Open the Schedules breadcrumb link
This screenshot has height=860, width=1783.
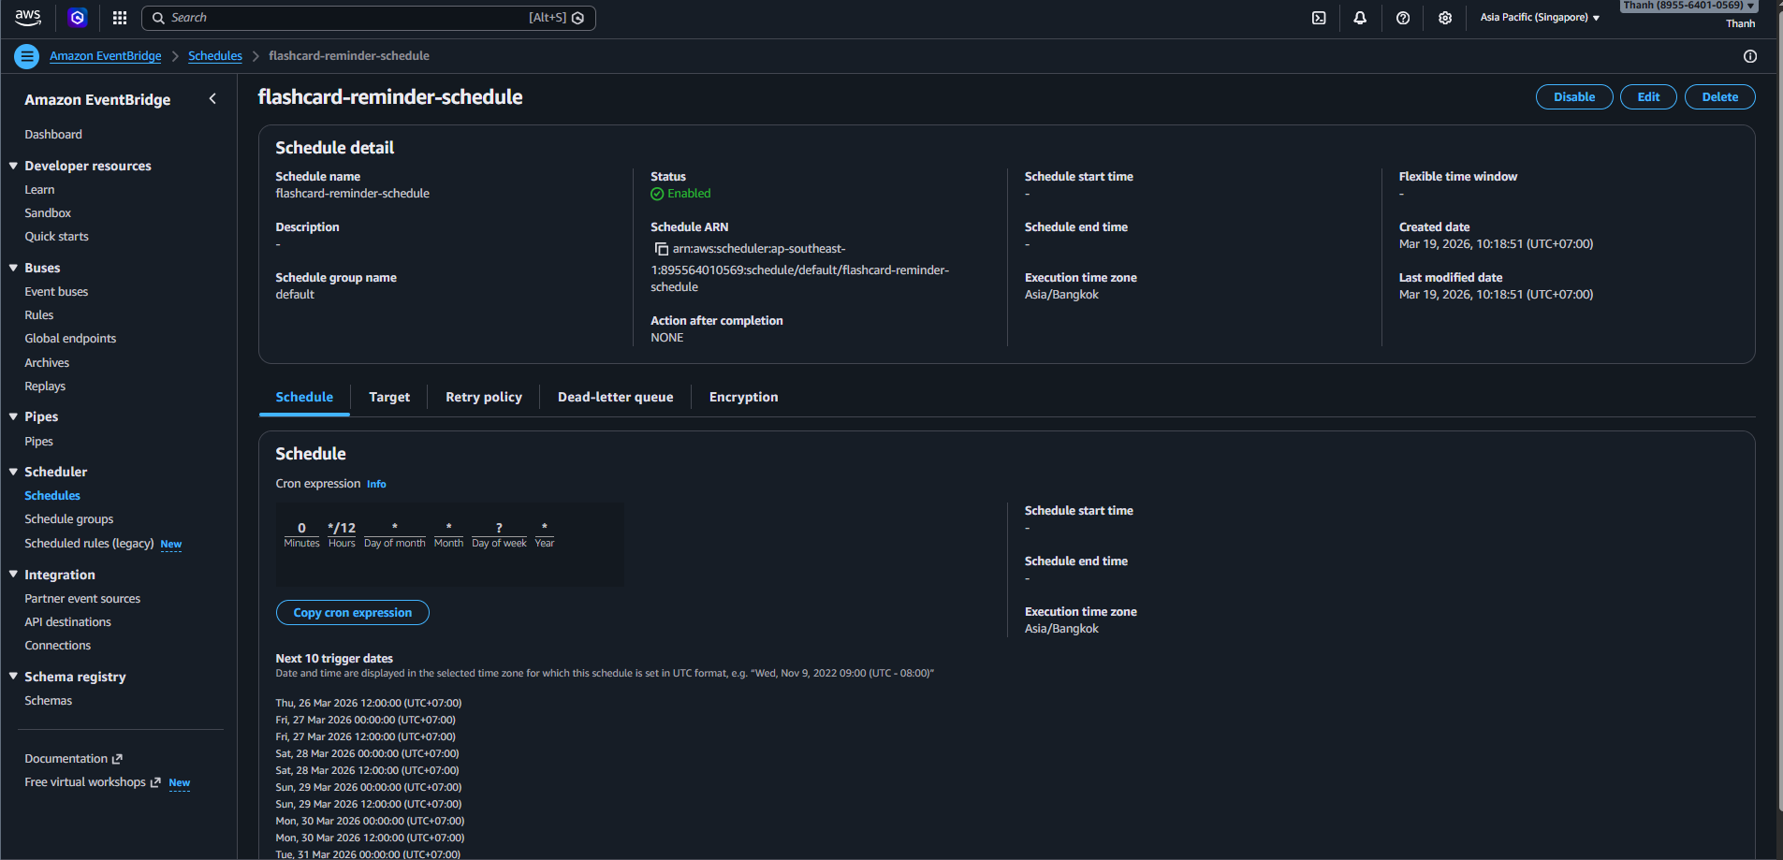[x=214, y=56]
